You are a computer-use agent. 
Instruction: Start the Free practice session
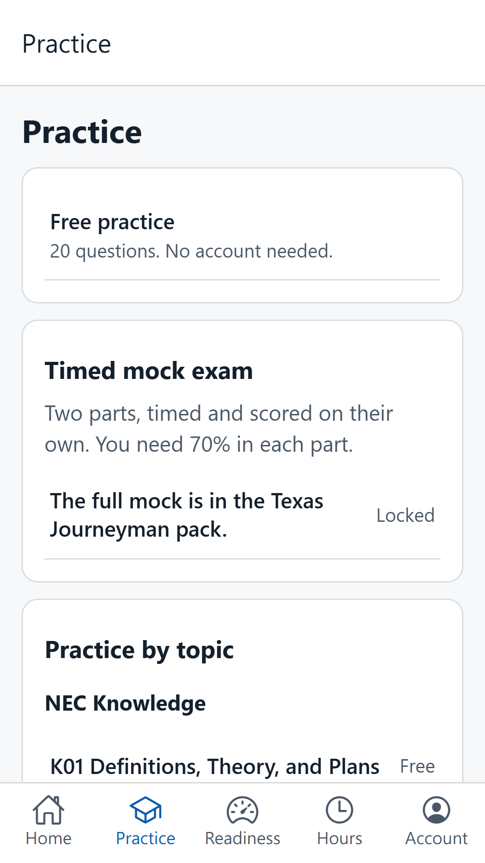[242, 236]
